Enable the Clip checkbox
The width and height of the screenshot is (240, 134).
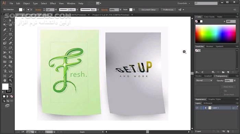point(223,91)
